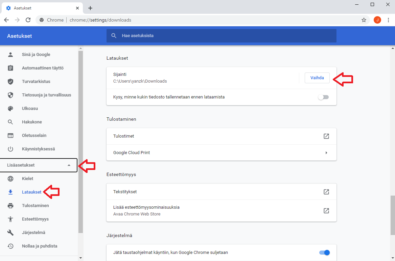
Task: Enable ask where to save toggle
Action: tap(323, 97)
